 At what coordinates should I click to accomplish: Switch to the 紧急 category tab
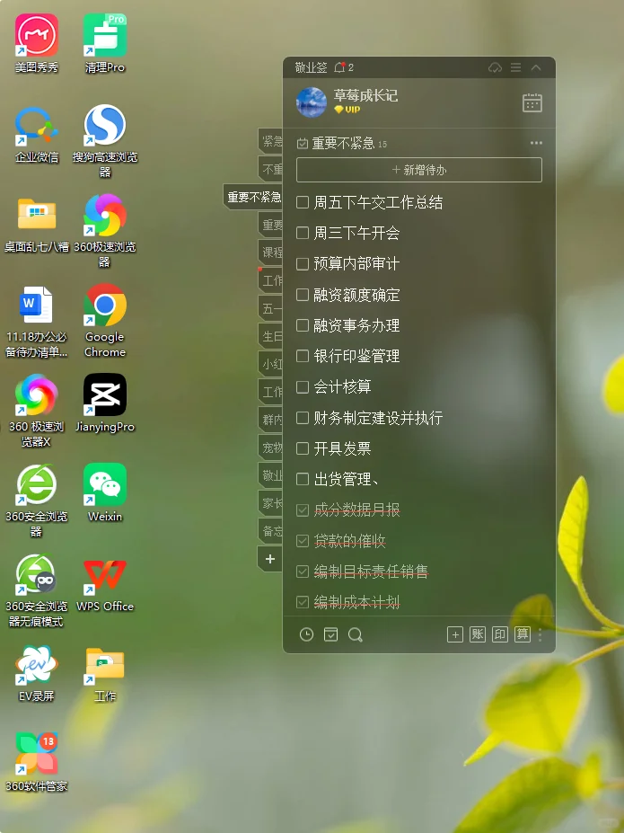tap(271, 141)
